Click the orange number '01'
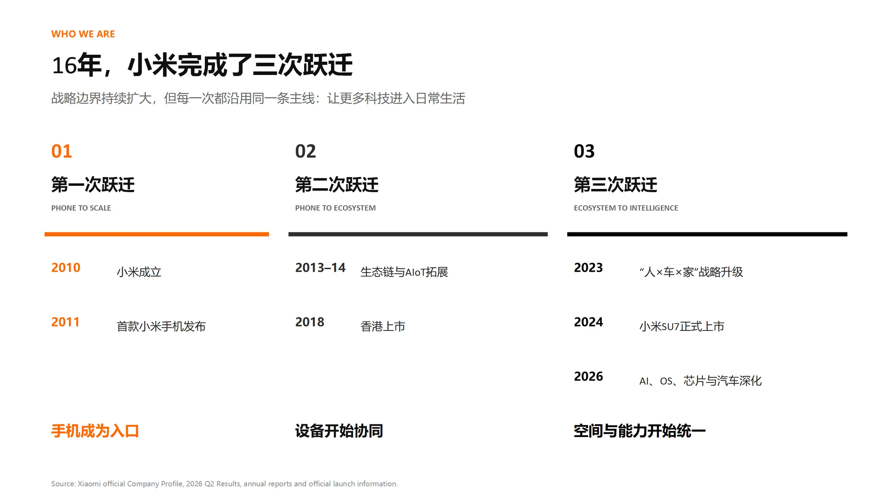The image size is (892, 502). click(62, 151)
